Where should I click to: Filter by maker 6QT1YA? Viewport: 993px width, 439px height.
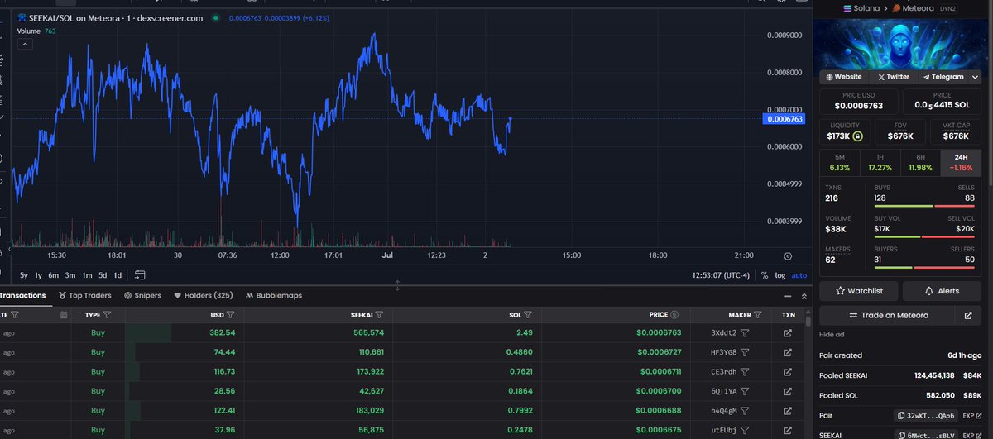click(x=745, y=391)
